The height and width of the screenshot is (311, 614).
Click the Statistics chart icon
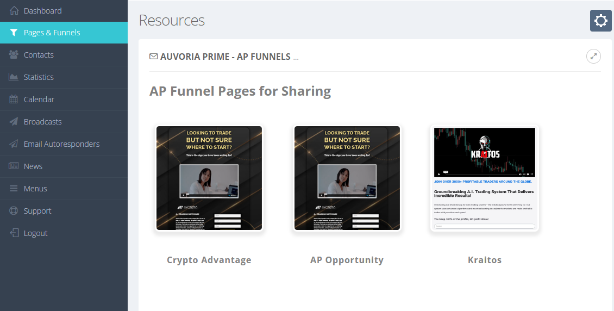[x=14, y=77]
